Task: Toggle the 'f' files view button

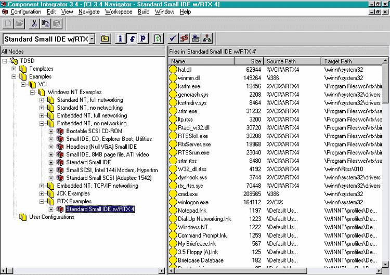Action: (x=132, y=39)
